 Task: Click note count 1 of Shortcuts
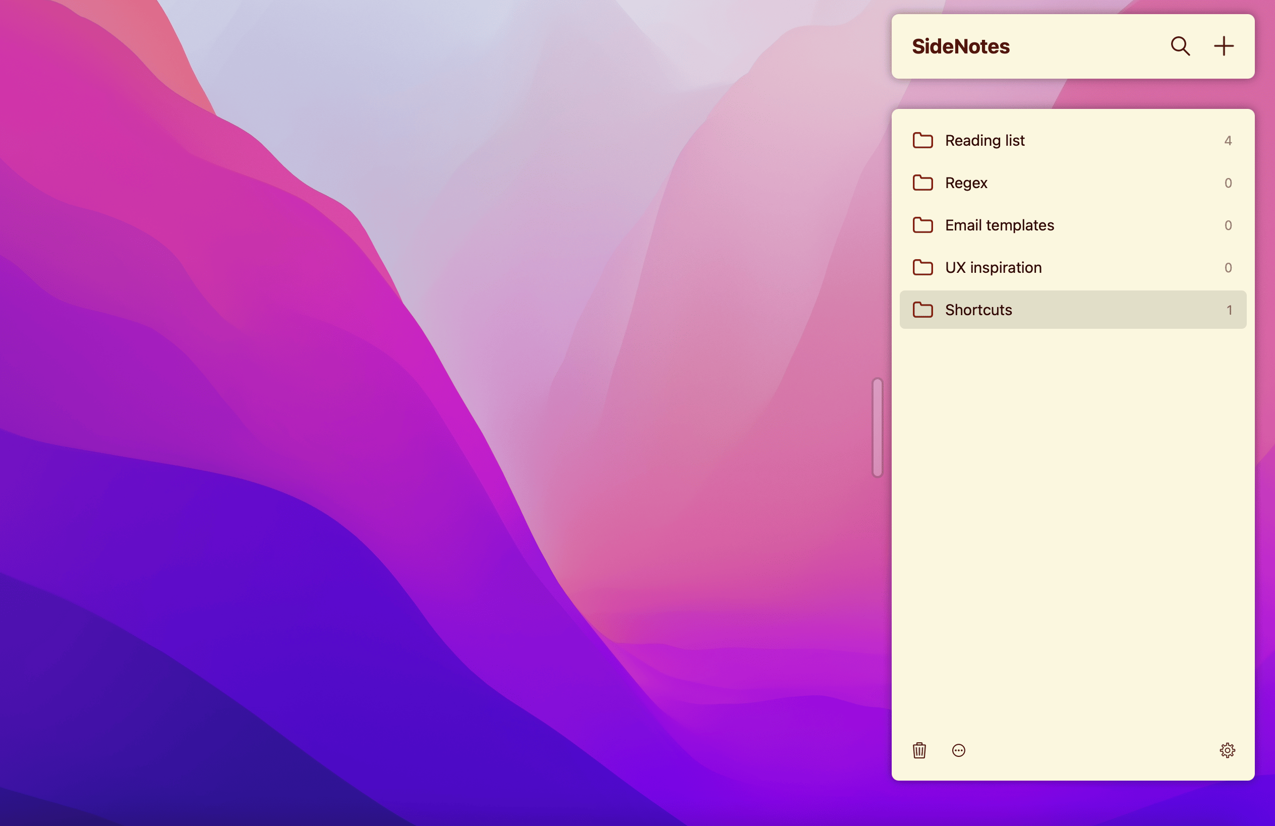coord(1229,310)
